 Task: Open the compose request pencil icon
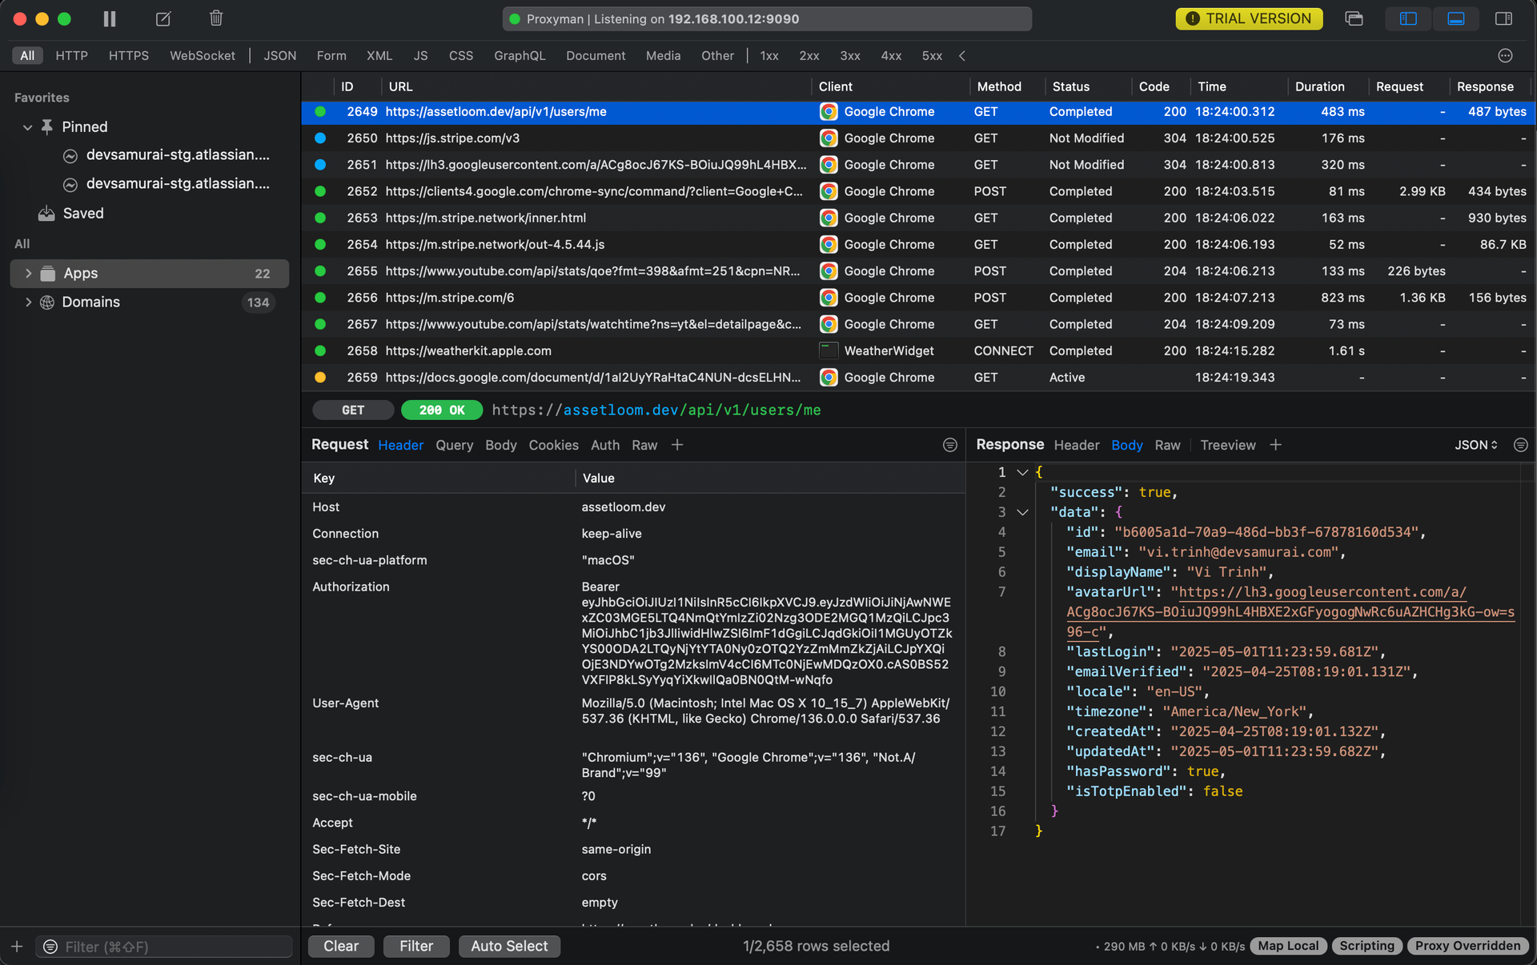[x=163, y=18]
